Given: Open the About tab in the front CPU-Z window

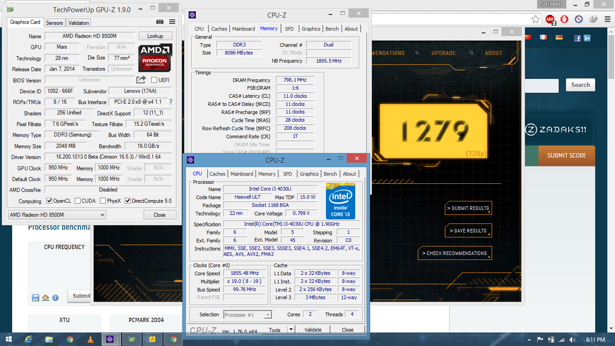Looking at the screenshot, I should coord(349,174).
